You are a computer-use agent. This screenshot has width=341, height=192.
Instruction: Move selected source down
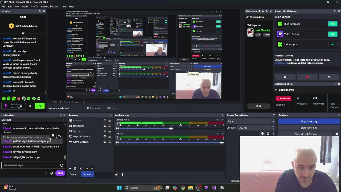pos(92,169)
